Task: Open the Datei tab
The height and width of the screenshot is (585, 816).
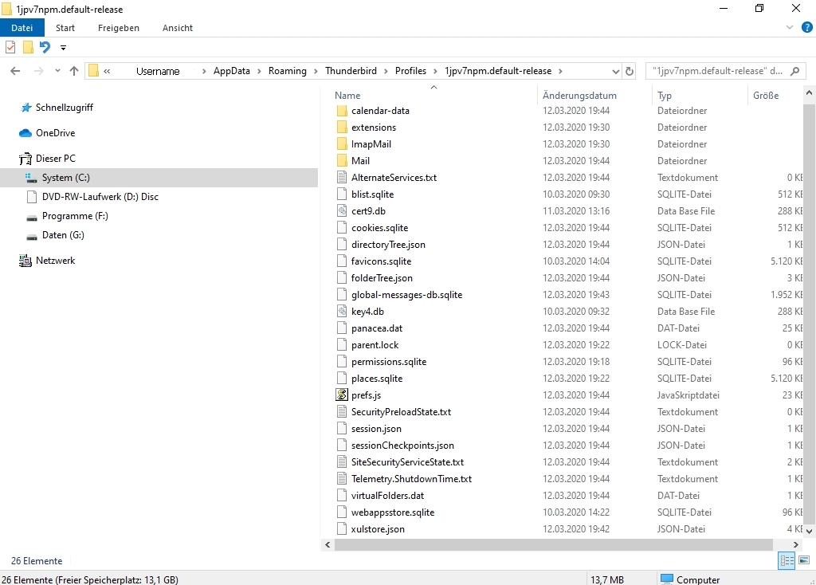Action: [22, 28]
